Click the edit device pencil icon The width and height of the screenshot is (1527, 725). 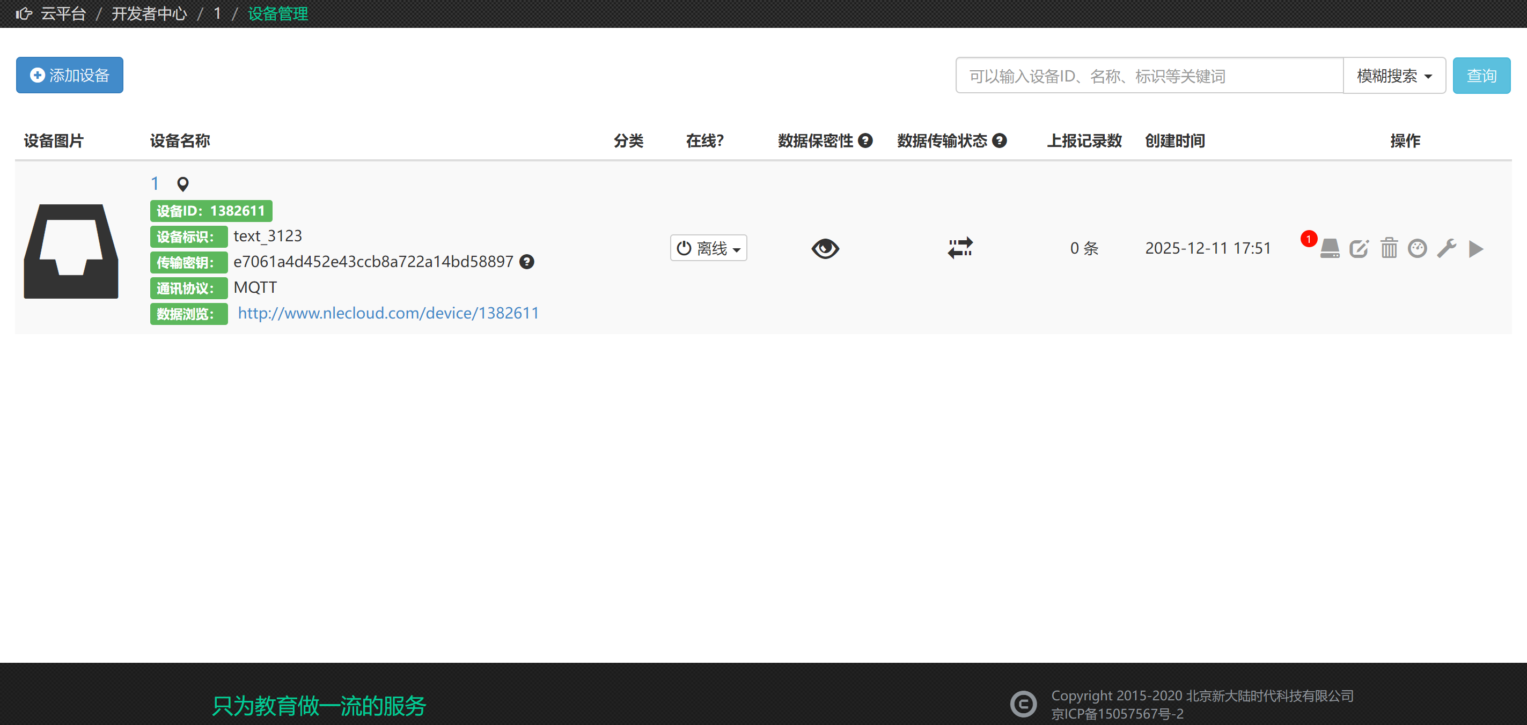pos(1359,248)
